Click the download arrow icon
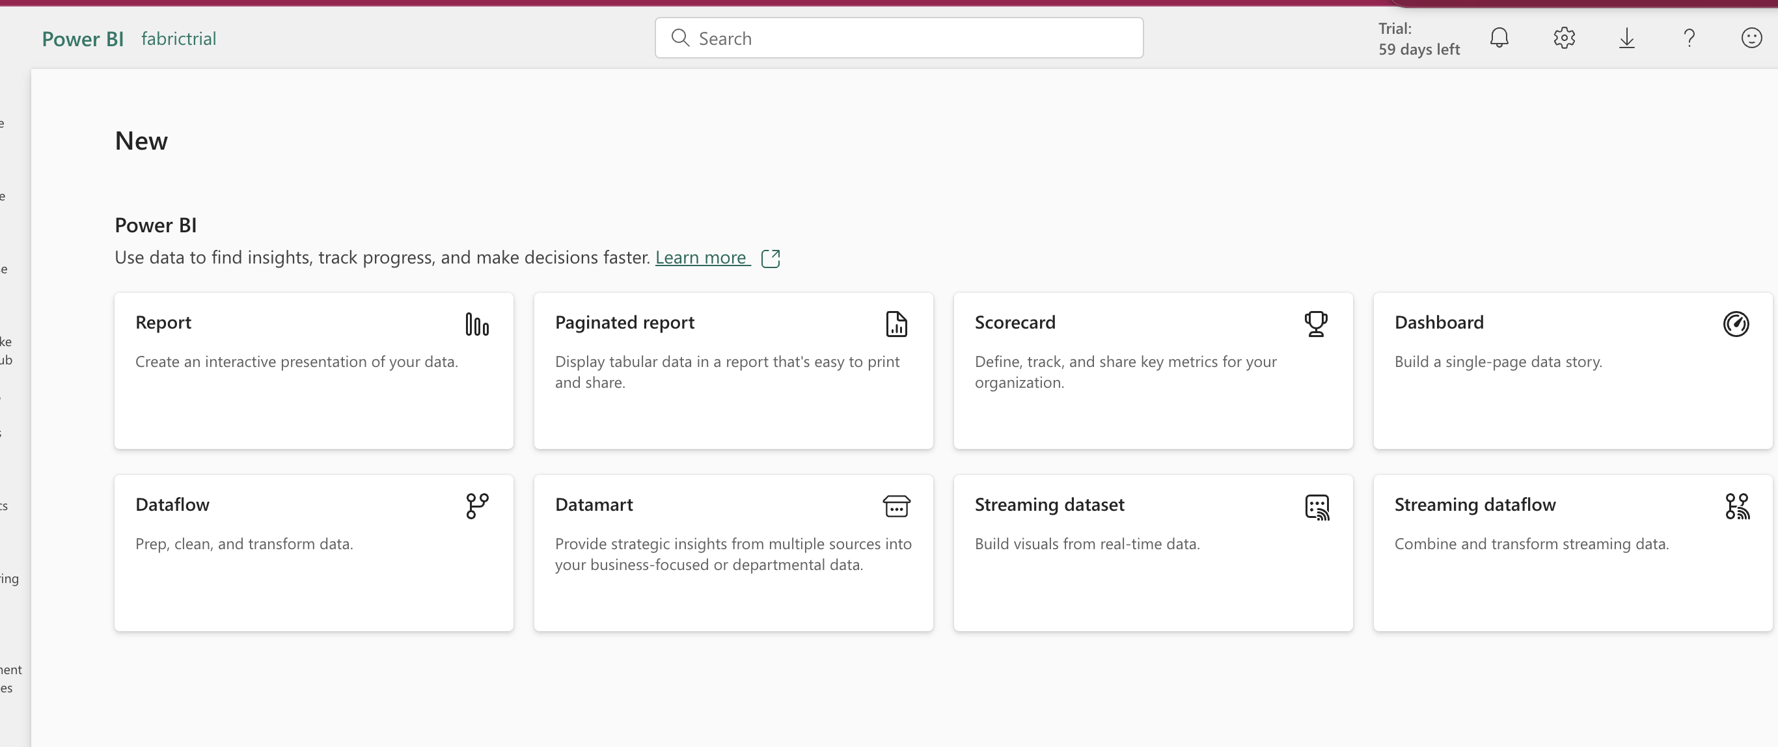 (1627, 38)
